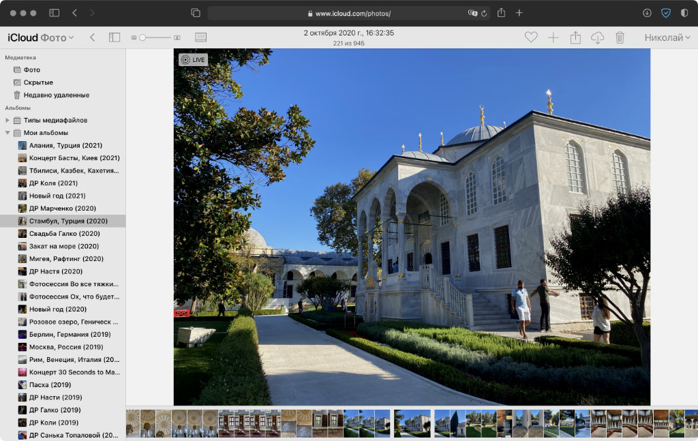Viewport: 698px width, 441px height.
Task: Open album ДР Санька Топаловой
Action: [63, 436]
